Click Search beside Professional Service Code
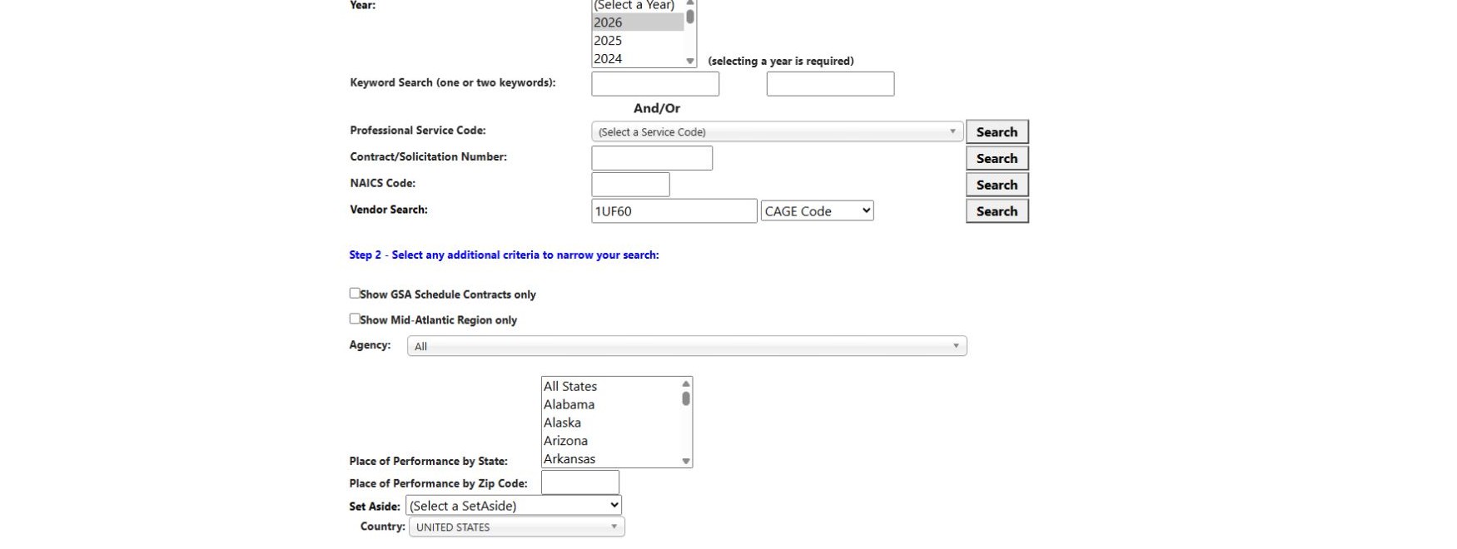Screen dimensions: 1457x549 (x=997, y=131)
